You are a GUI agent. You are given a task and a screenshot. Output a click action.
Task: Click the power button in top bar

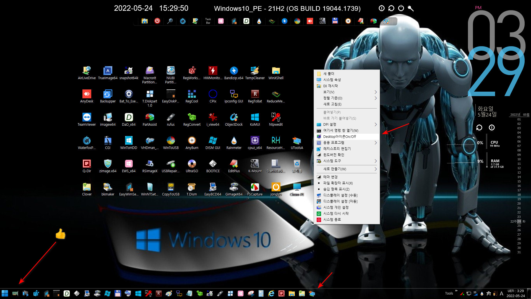(x=401, y=8)
